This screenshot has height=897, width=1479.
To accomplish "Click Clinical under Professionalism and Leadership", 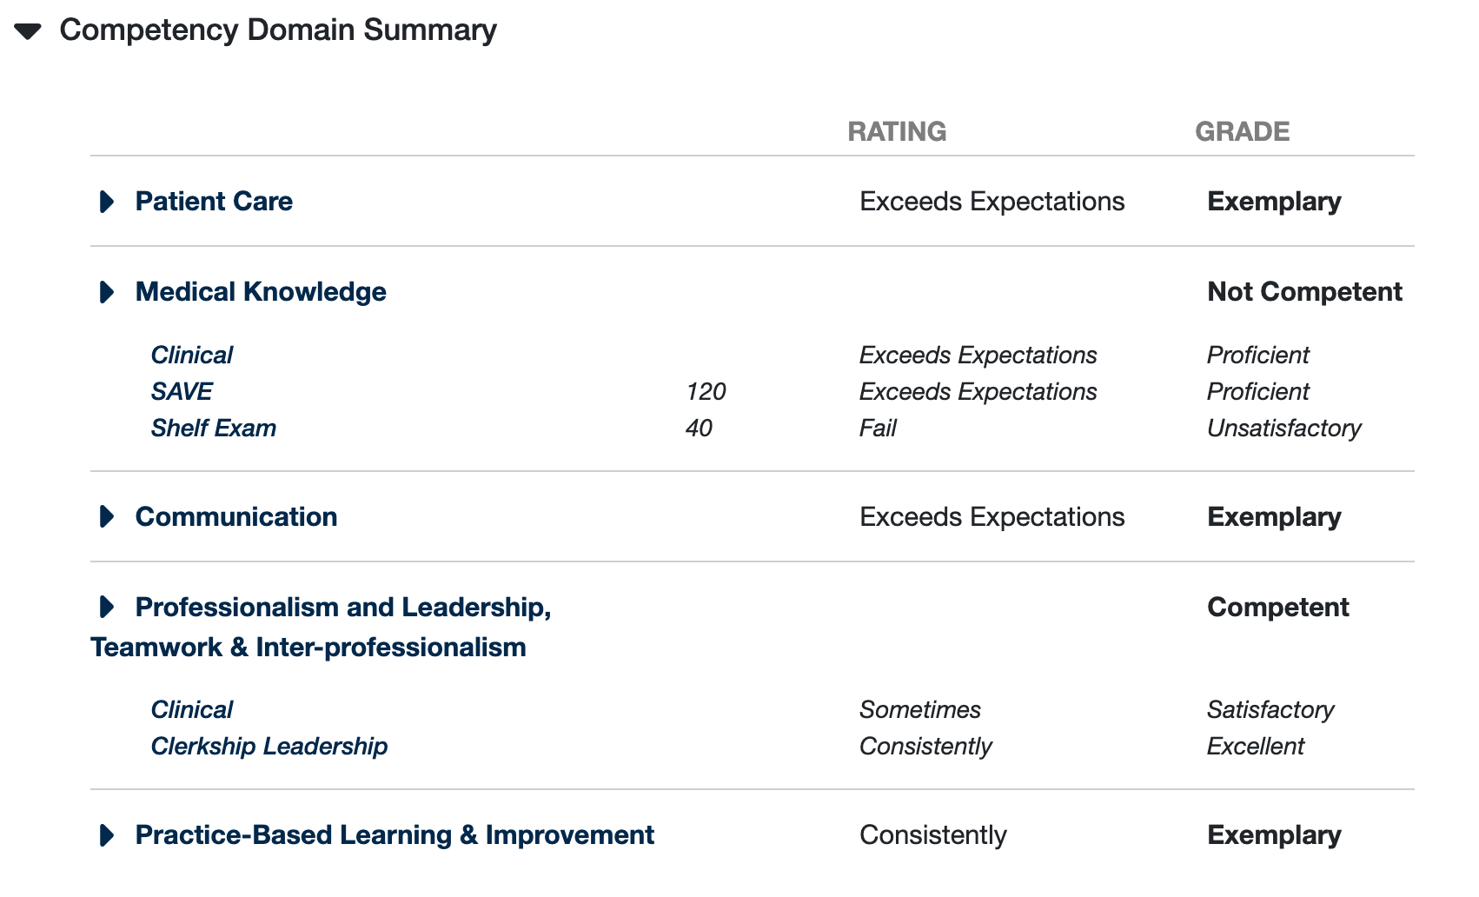I will pyautogui.click(x=192, y=710).
